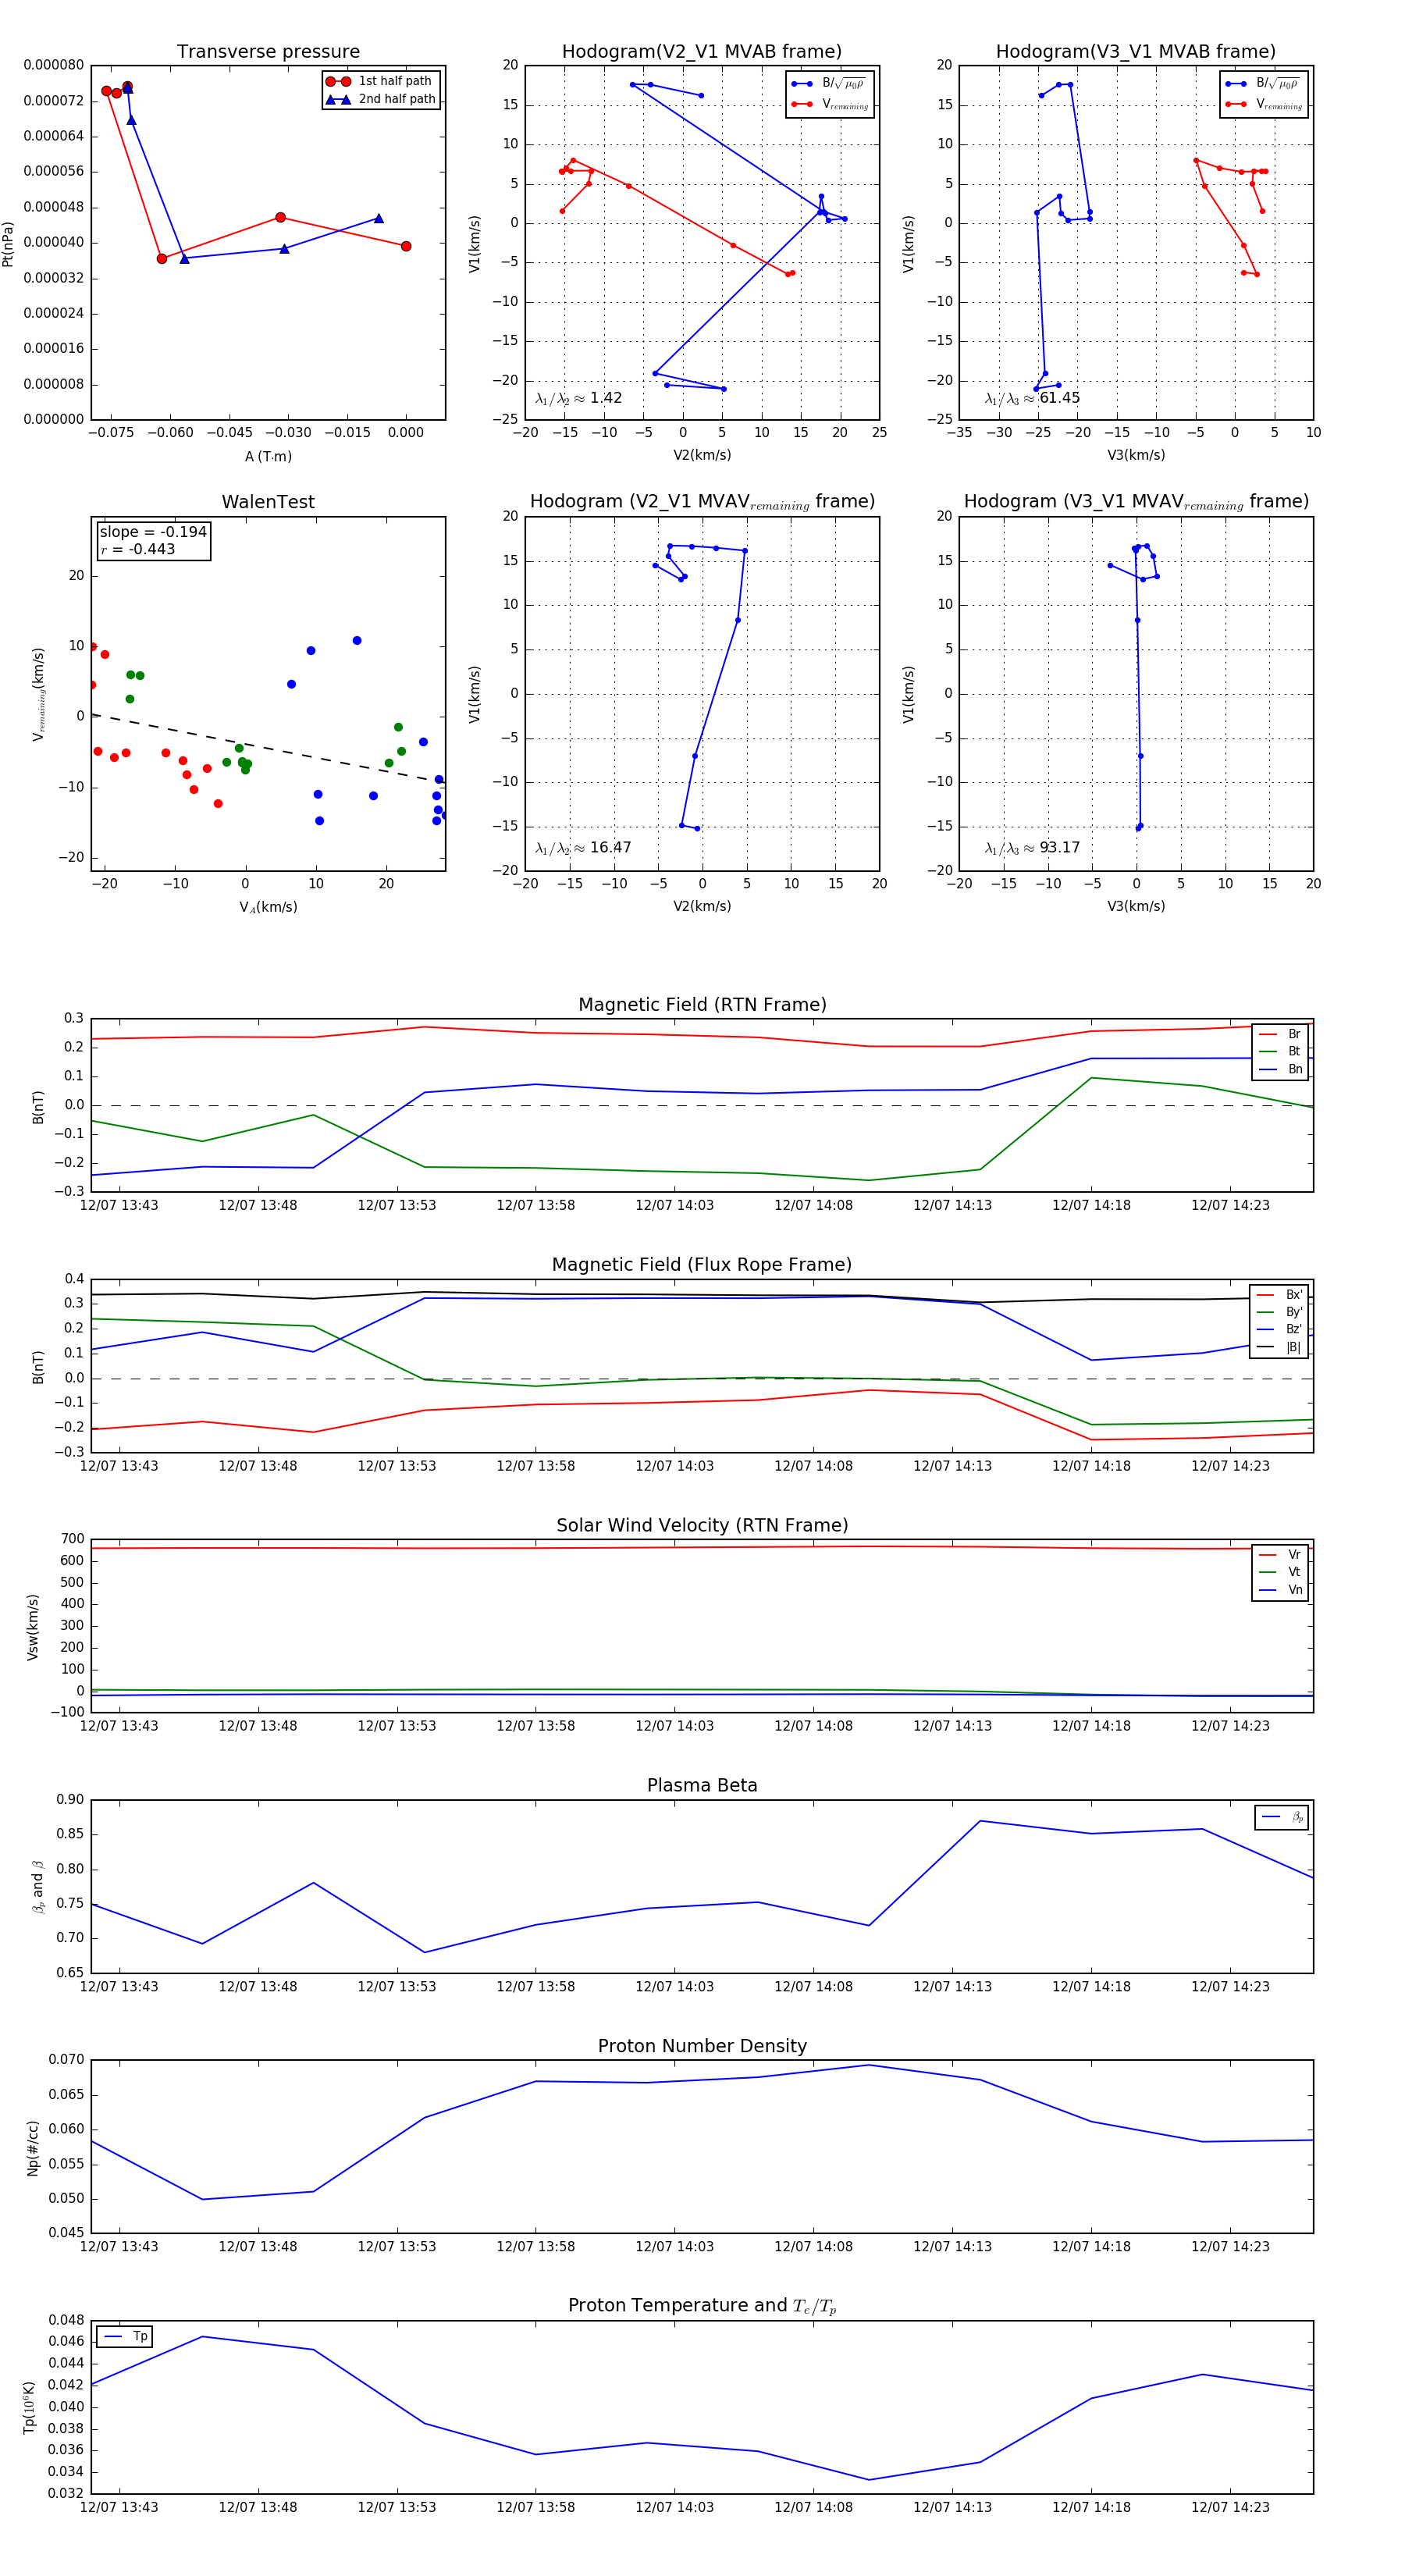Click the "Proton Number Density" title
This screenshot has width=1405, height=2576.
click(x=702, y=2046)
